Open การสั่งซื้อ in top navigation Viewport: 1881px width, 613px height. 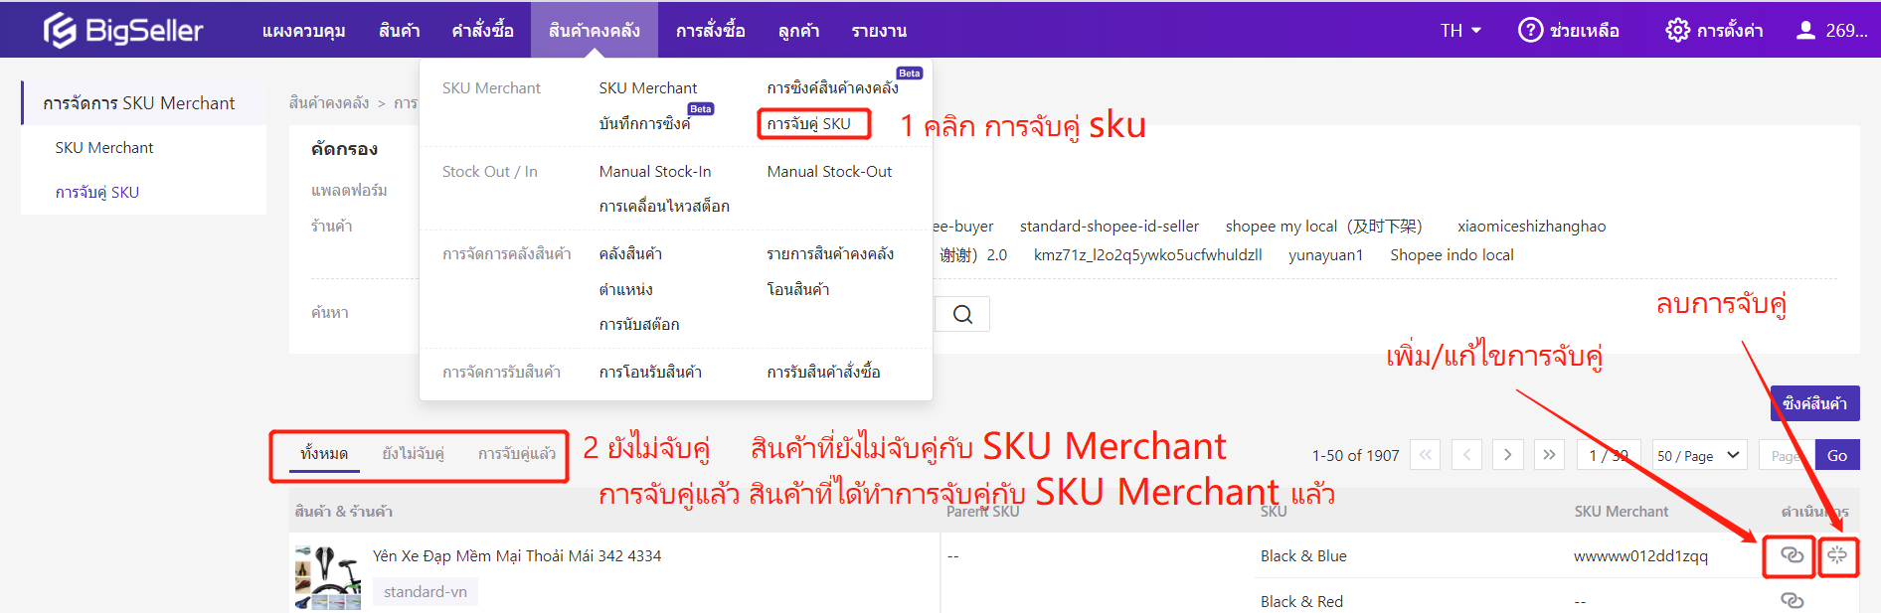[x=710, y=31]
